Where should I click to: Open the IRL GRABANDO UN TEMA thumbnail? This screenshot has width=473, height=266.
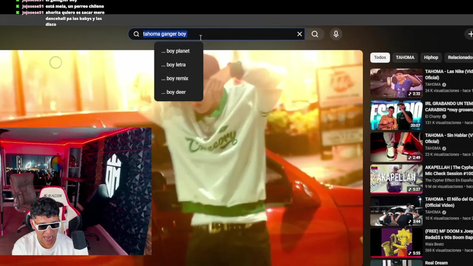[x=396, y=115]
